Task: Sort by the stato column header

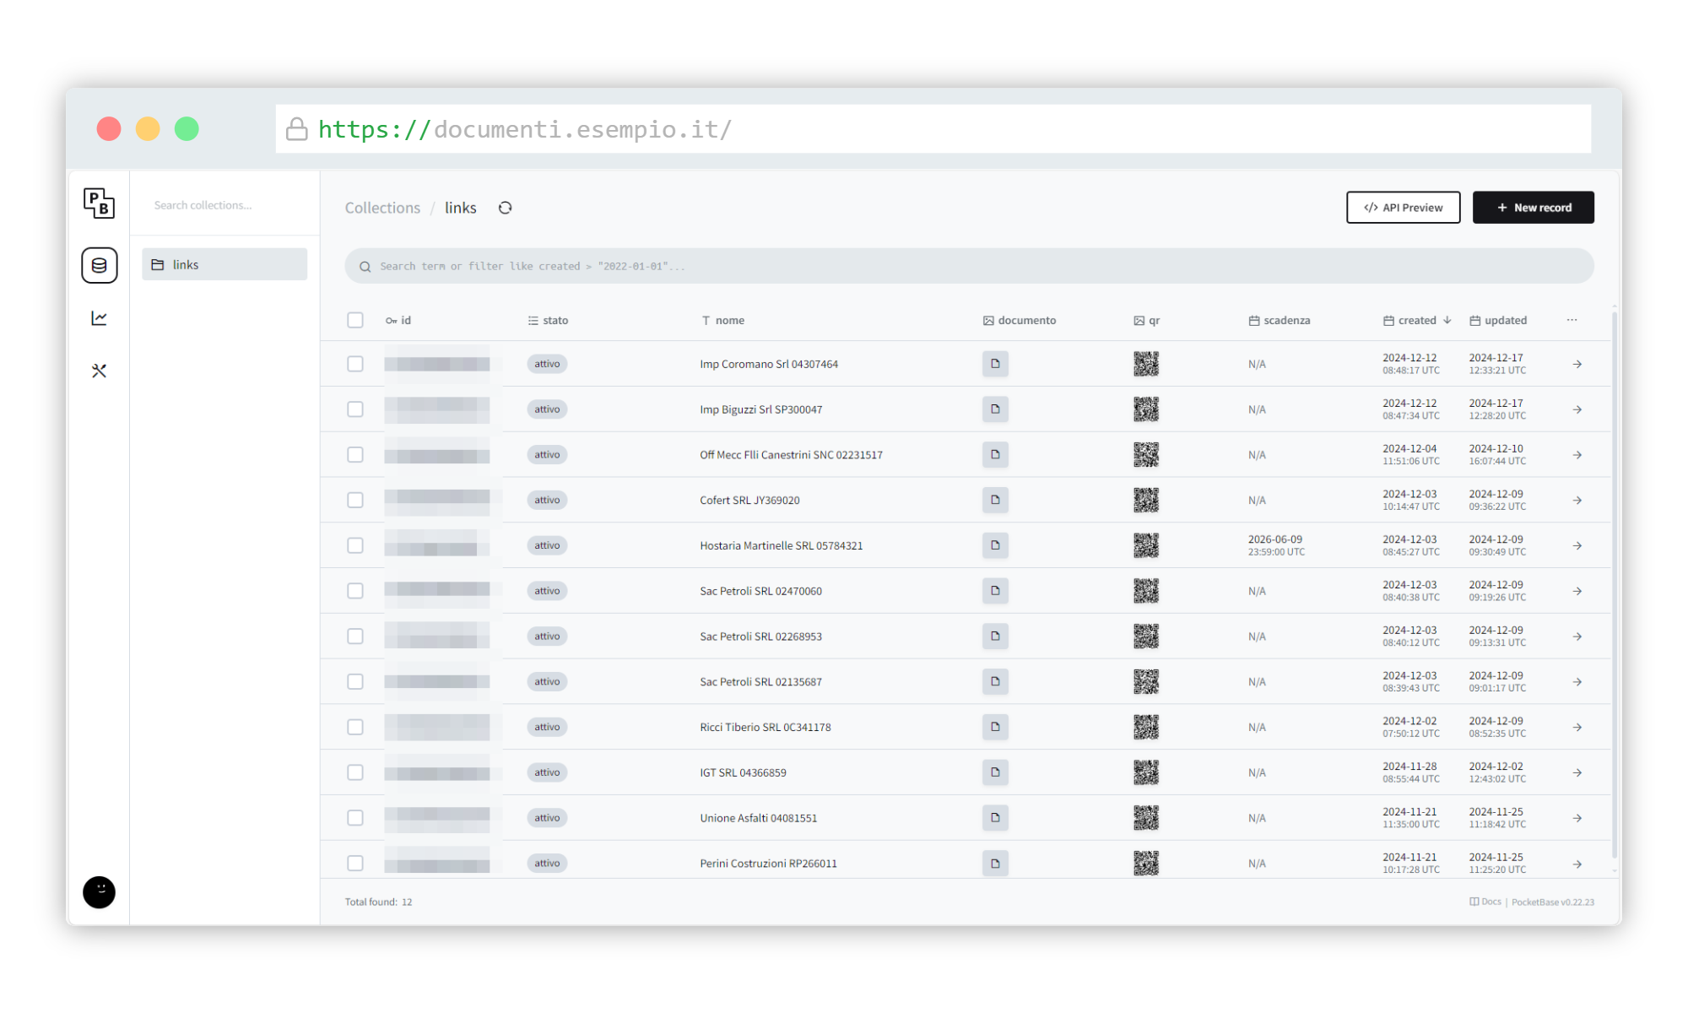Action: (x=548, y=320)
